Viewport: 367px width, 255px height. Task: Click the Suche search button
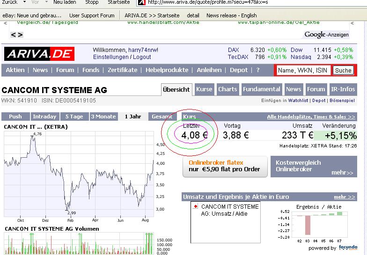point(343,71)
